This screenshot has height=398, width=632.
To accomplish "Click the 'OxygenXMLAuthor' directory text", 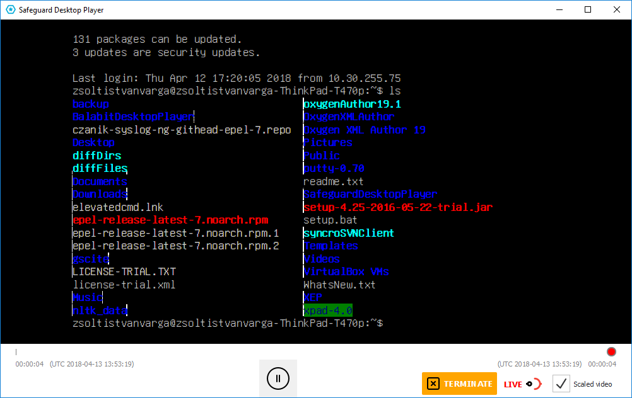I will pyautogui.click(x=349, y=117).
